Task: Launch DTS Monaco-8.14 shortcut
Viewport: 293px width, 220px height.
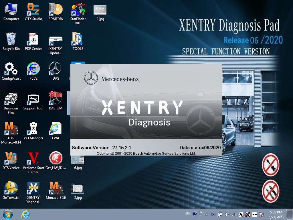Action: [x=11, y=128]
